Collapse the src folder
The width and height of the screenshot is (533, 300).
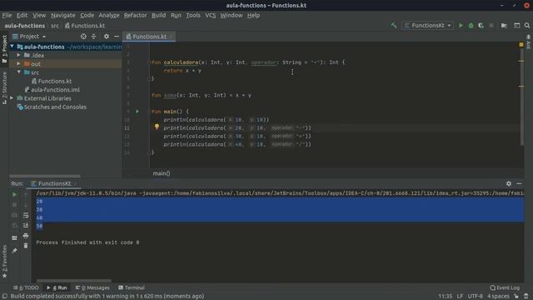pos(18,72)
